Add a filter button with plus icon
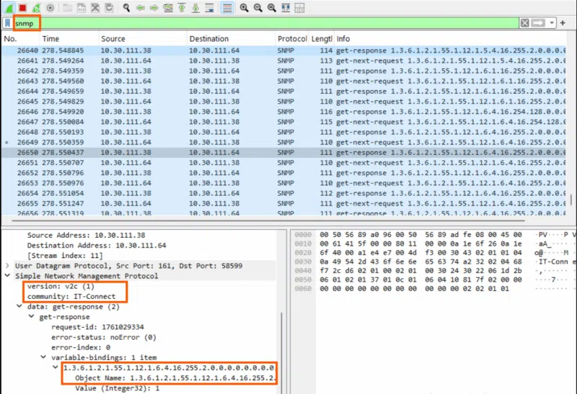The width and height of the screenshot is (577, 394). point(563,23)
